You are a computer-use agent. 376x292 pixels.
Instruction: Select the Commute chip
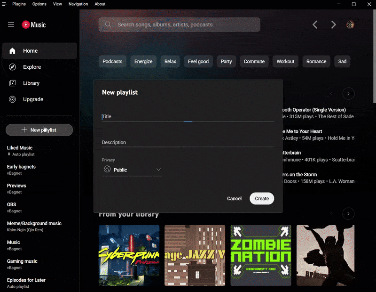(254, 61)
